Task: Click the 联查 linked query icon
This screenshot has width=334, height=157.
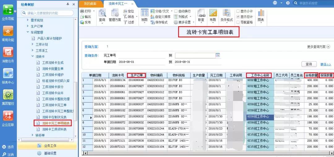Action: (201, 16)
